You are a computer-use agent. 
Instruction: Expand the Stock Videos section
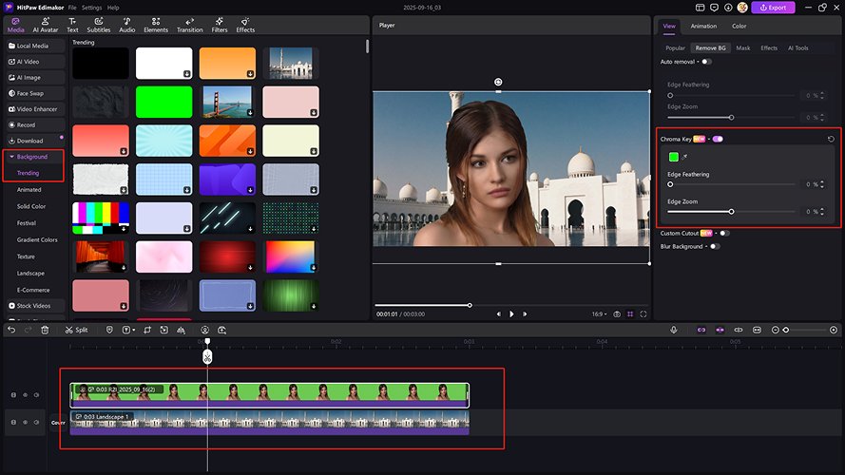click(x=33, y=306)
